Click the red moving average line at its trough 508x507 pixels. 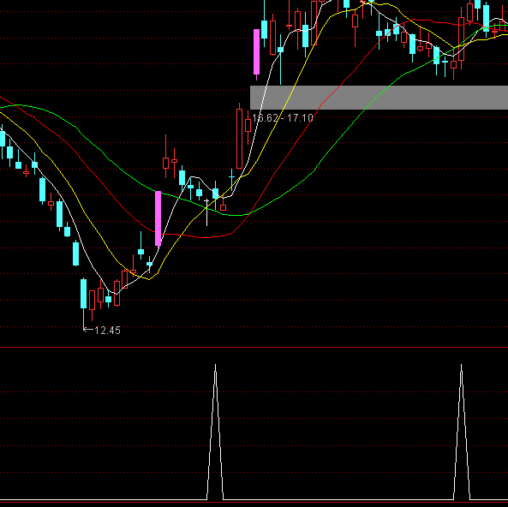pyautogui.click(x=202, y=237)
